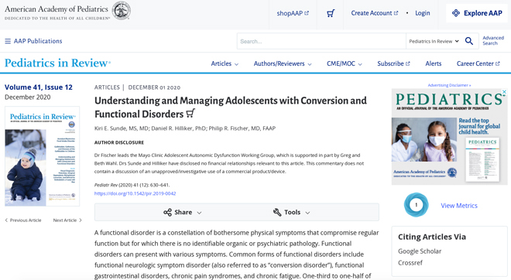Screen dimensions: 511x280
Task: Close the Pediatrics advertisement with X
Action: click(x=504, y=92)
